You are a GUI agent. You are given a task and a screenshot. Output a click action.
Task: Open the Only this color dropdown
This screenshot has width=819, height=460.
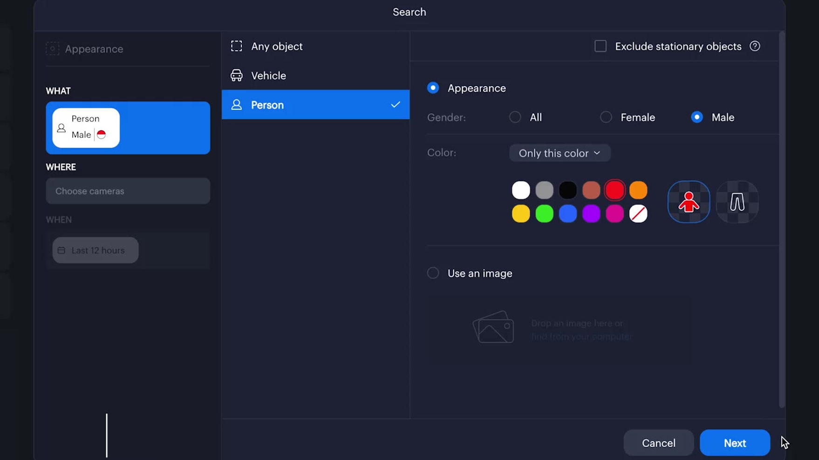click(560, 153)
